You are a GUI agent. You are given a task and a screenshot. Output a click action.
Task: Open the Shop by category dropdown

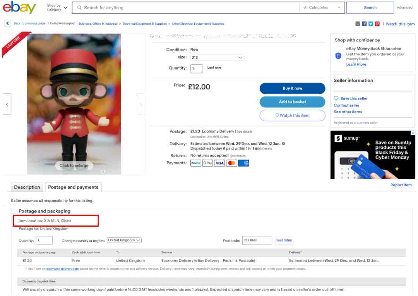tap(57, 7)
